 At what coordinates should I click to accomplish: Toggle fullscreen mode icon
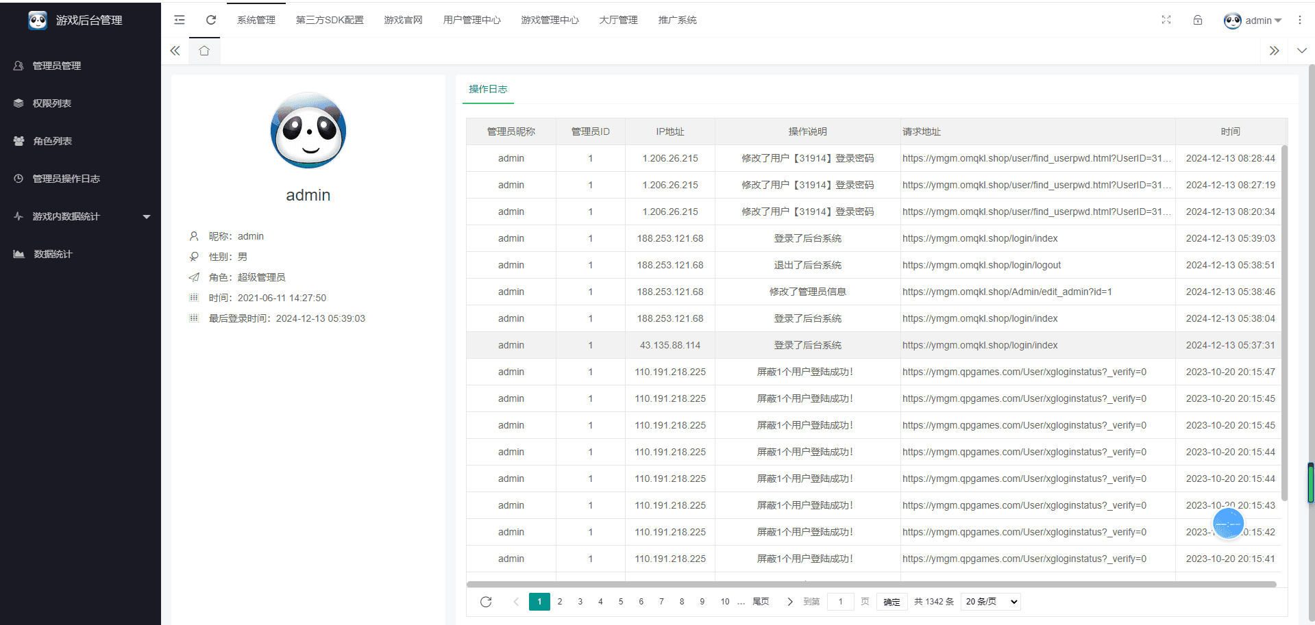point(1166,20)
